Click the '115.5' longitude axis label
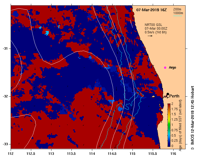 tap(153, 154)
